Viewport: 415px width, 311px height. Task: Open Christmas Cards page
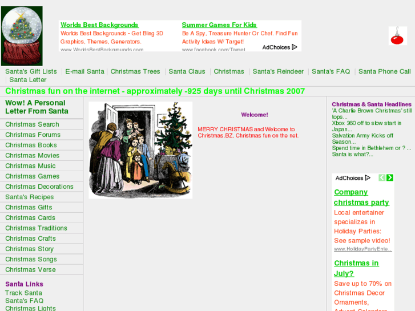(x=30, y=217)
